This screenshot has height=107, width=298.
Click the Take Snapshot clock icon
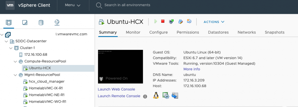pos(189,21)
